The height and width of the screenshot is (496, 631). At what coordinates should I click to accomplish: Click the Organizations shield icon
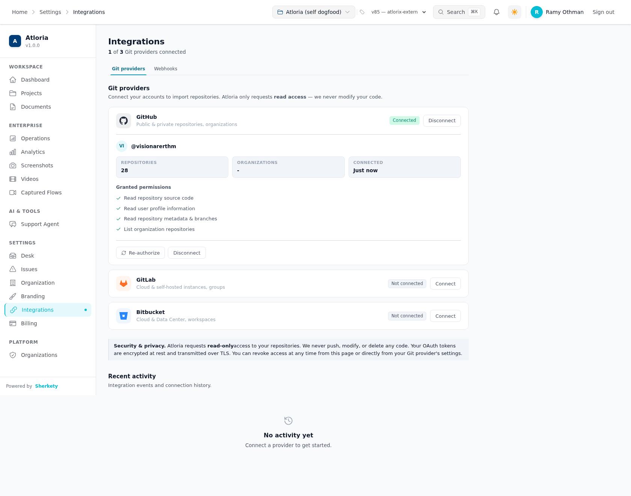point(13,355)
